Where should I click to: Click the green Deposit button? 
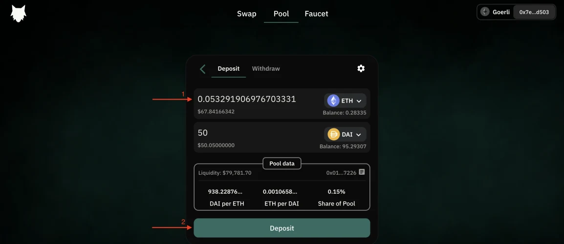(x=282, y=228)
